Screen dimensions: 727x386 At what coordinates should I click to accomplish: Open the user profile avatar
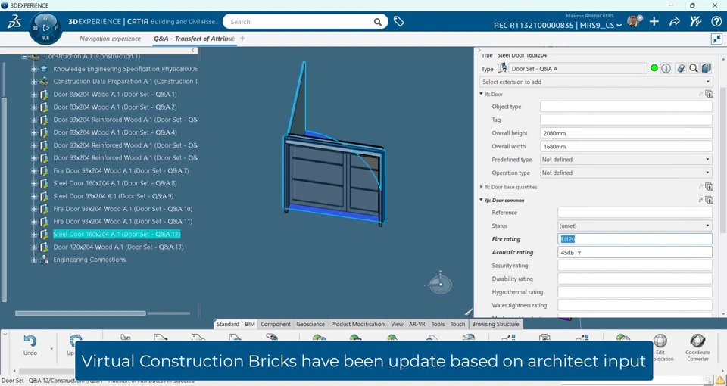pos(634,21)
